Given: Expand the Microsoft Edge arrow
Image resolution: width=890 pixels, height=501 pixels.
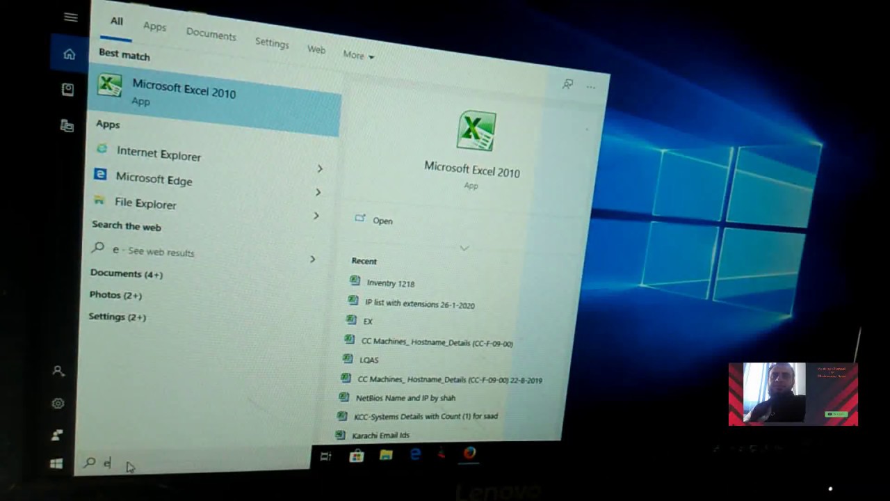Looking at the screenshot, I should point(318,192).
